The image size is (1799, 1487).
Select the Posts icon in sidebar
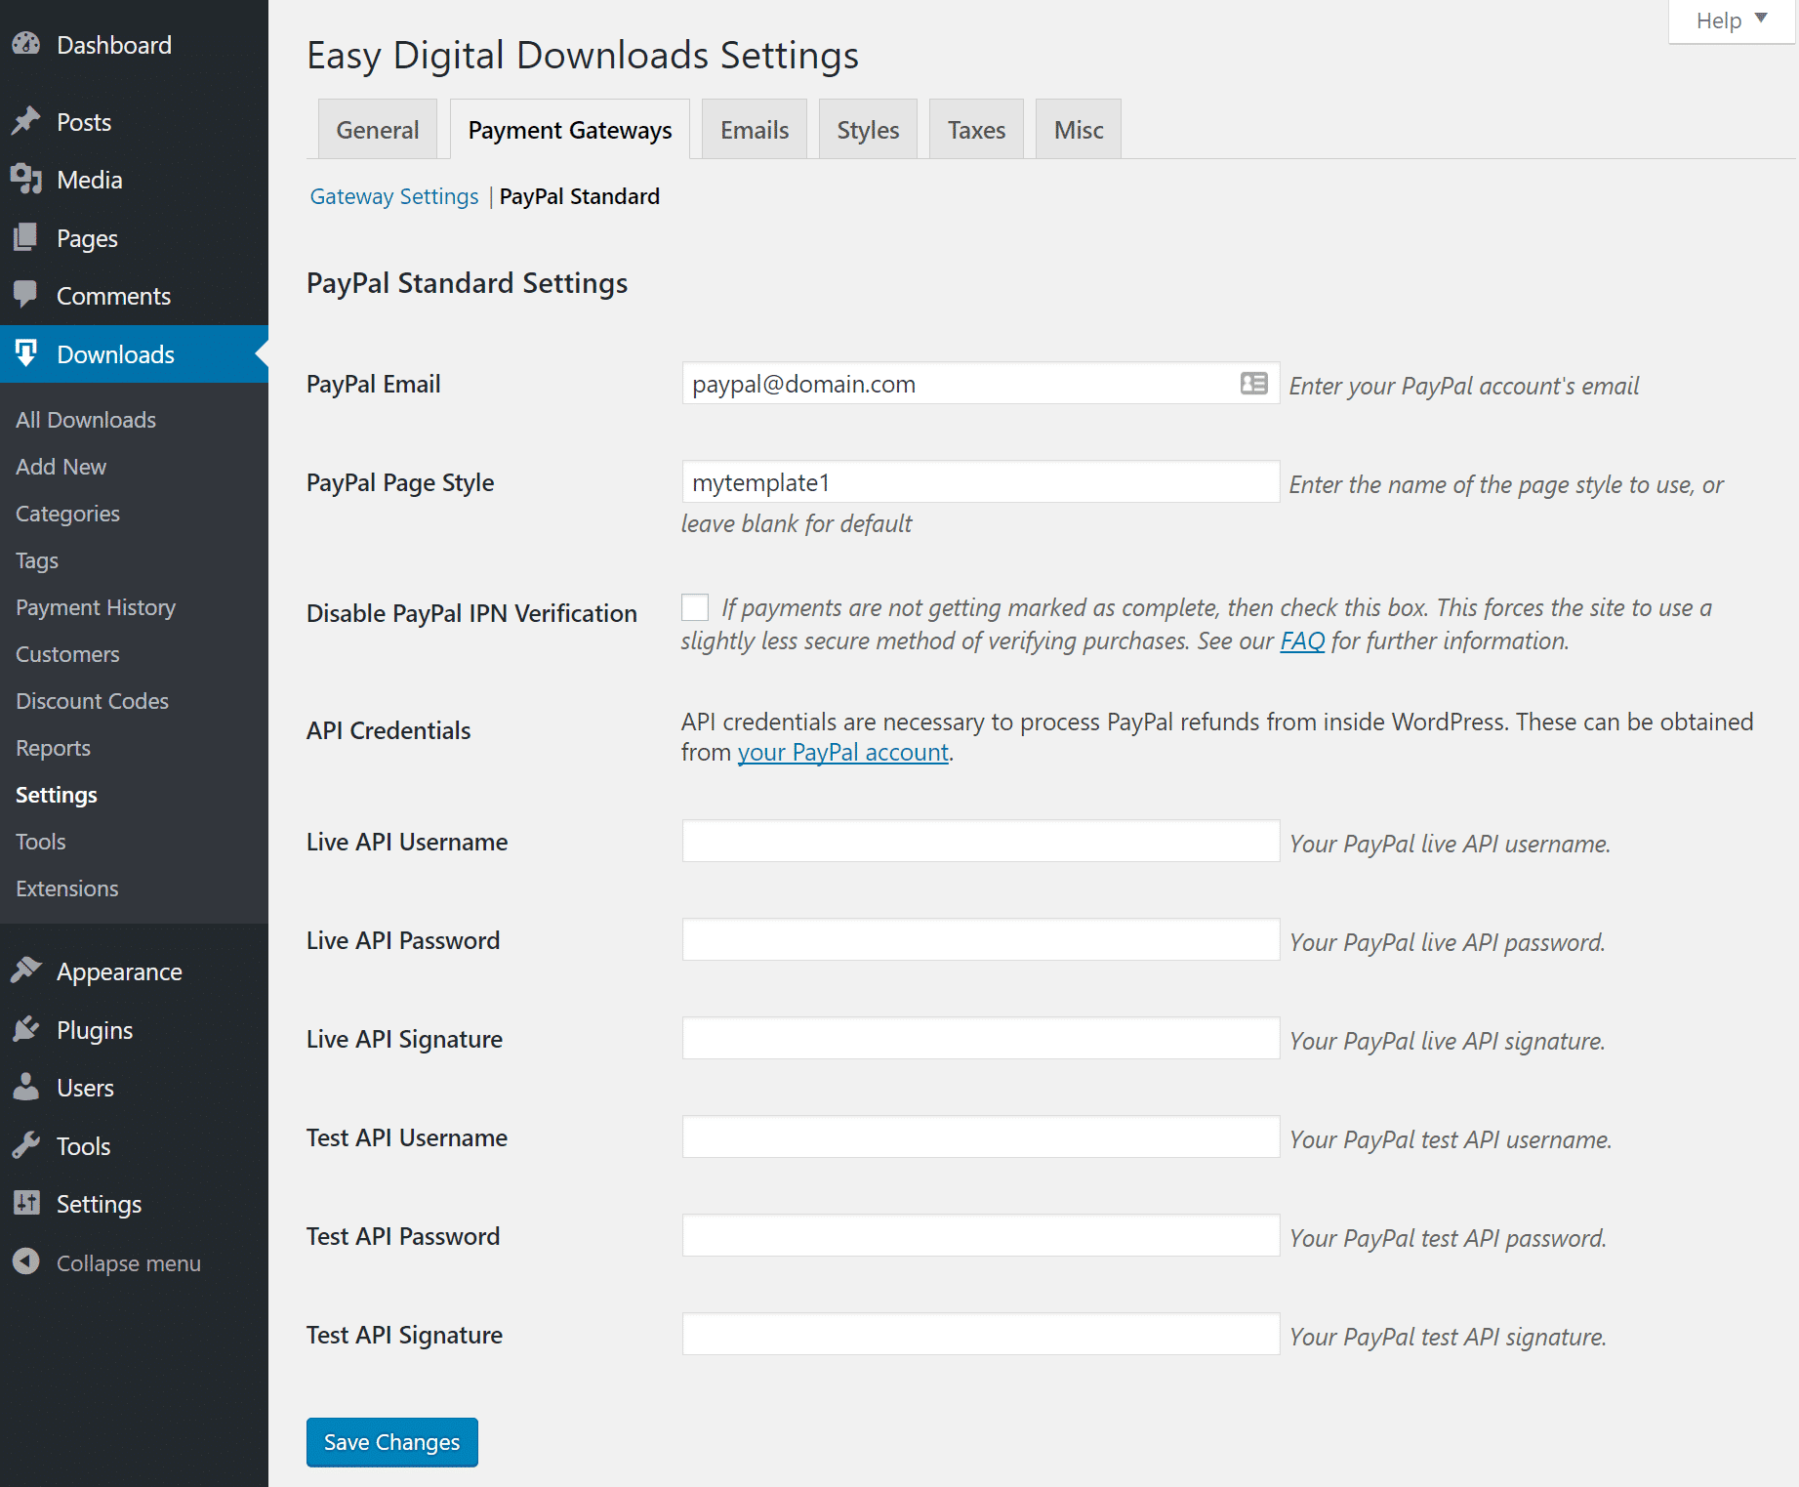pos(26,120)
